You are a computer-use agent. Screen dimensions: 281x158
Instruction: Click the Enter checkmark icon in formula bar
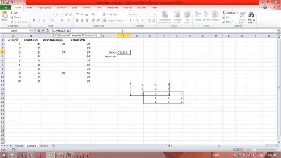(43, 31)
